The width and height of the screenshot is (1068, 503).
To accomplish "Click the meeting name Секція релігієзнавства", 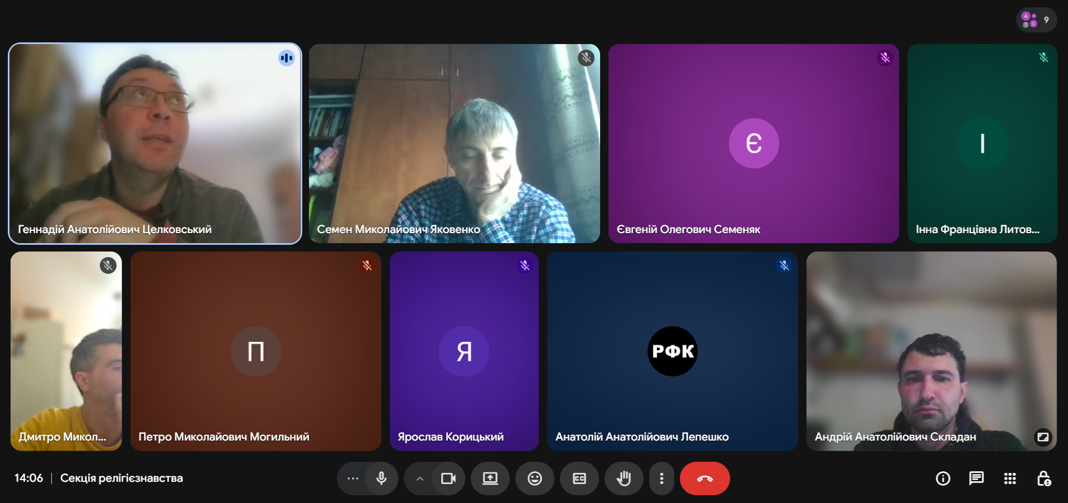I will 122,478.
